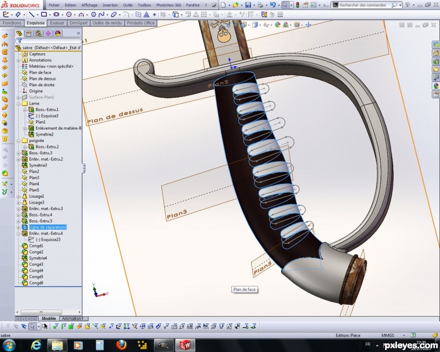The image size is (440, 352).
Task: Toggle the faces selection filter
Action: pos(71,326)
